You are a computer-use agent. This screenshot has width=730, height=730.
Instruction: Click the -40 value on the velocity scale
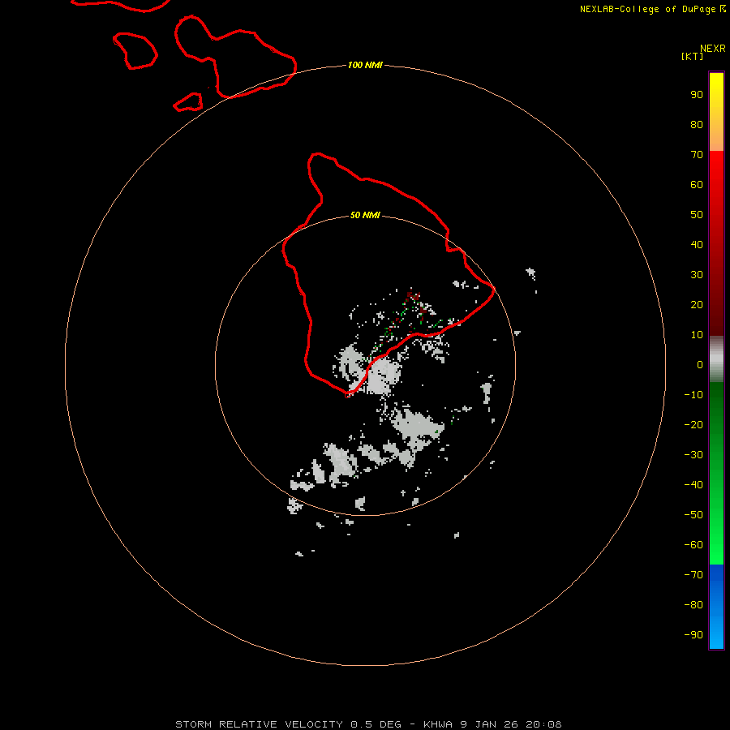pyautogui.click(x=693, y=485)
